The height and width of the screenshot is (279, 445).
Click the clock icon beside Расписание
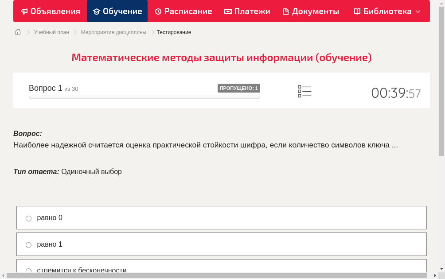pyautogui.click(x=158, y=11)
